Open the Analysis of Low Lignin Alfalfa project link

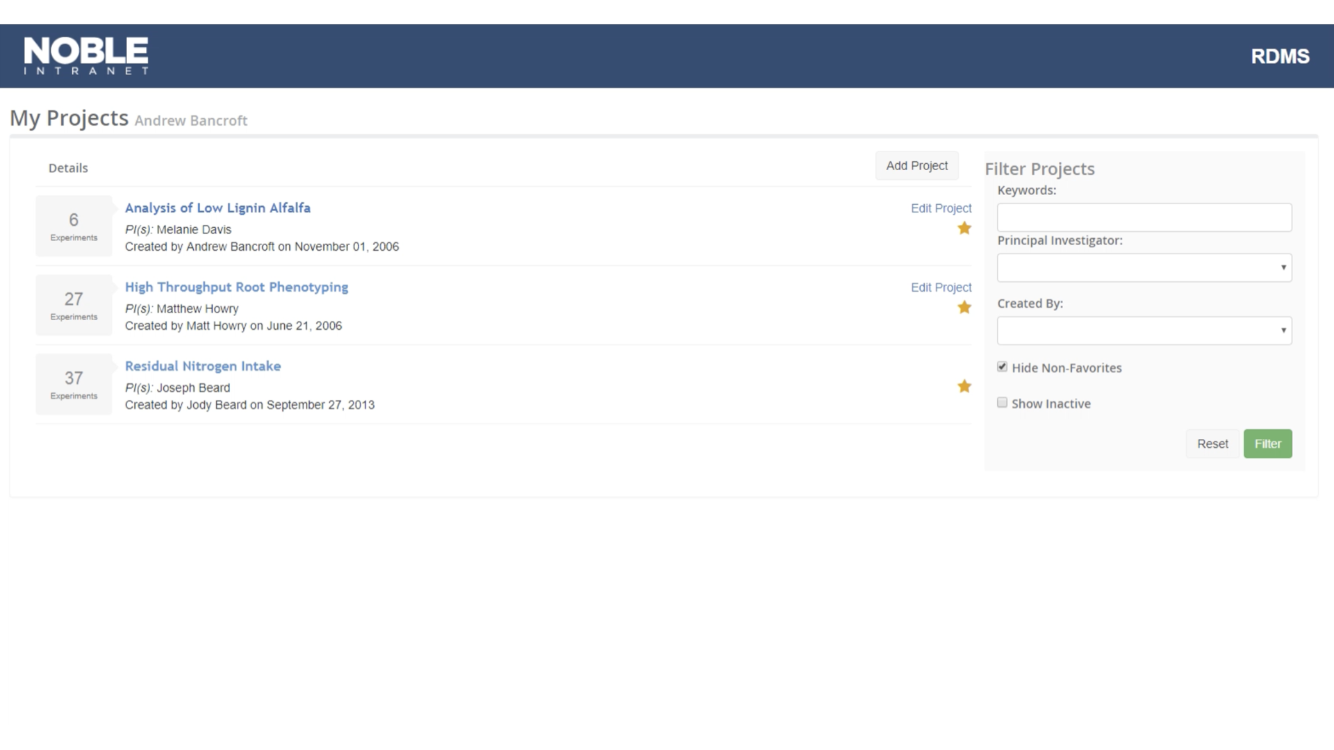pos(217,208)
